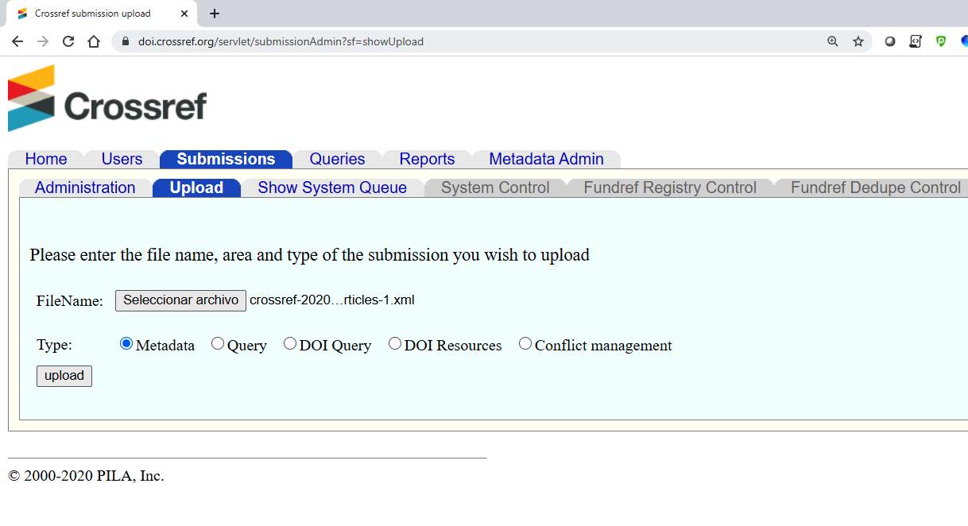This screenshot has height=526, width=968.
Task: Select the Query submission type
Action: click(x=218, y=342)
